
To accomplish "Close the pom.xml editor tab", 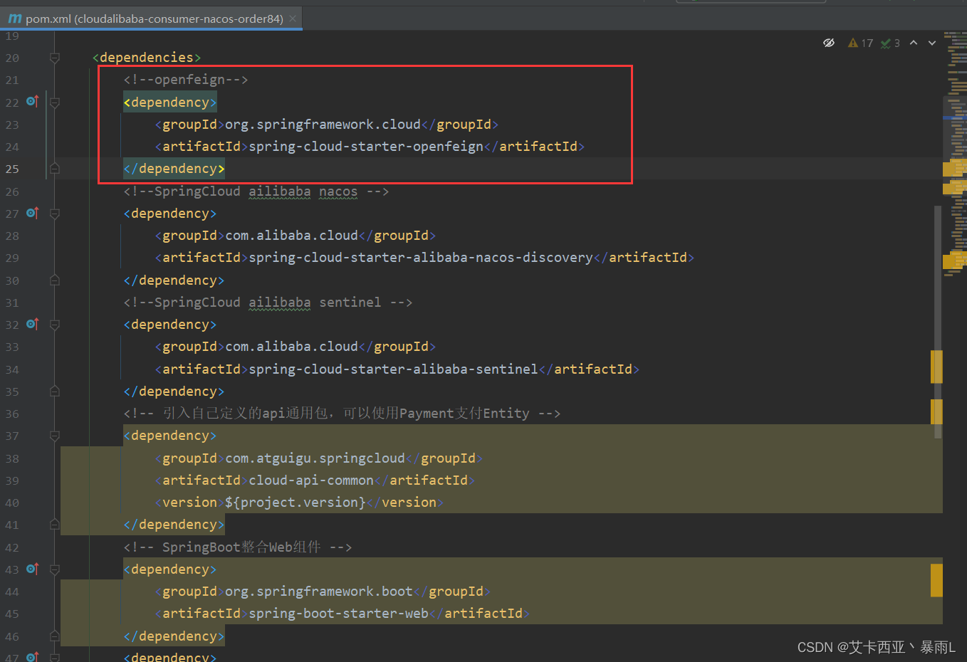I will tap(293, 19).
